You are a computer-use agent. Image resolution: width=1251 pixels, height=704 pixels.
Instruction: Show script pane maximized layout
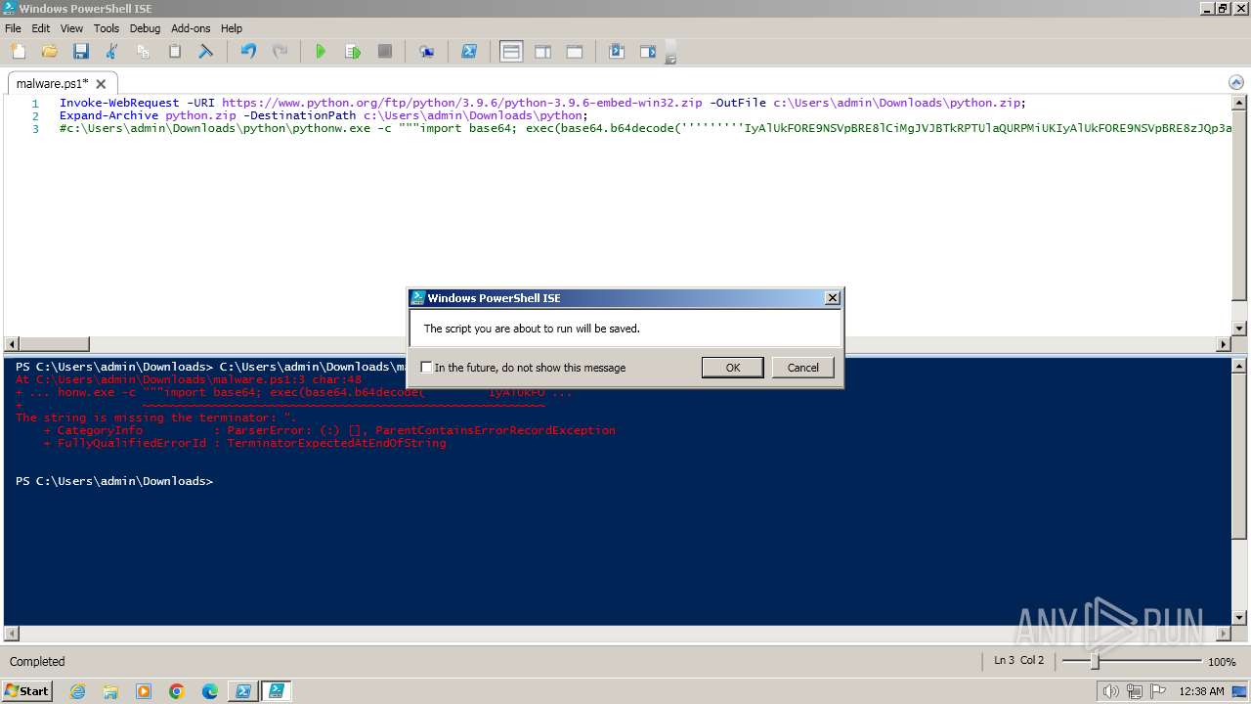[575, 52]
